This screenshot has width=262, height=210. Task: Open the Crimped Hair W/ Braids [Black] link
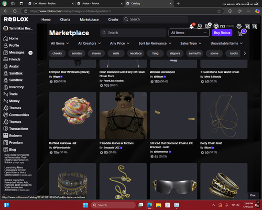click(x=69, y=72)
